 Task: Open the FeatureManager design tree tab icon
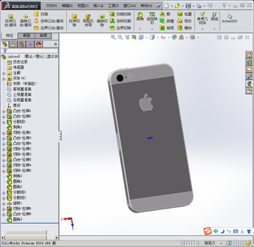click(5, 44)
